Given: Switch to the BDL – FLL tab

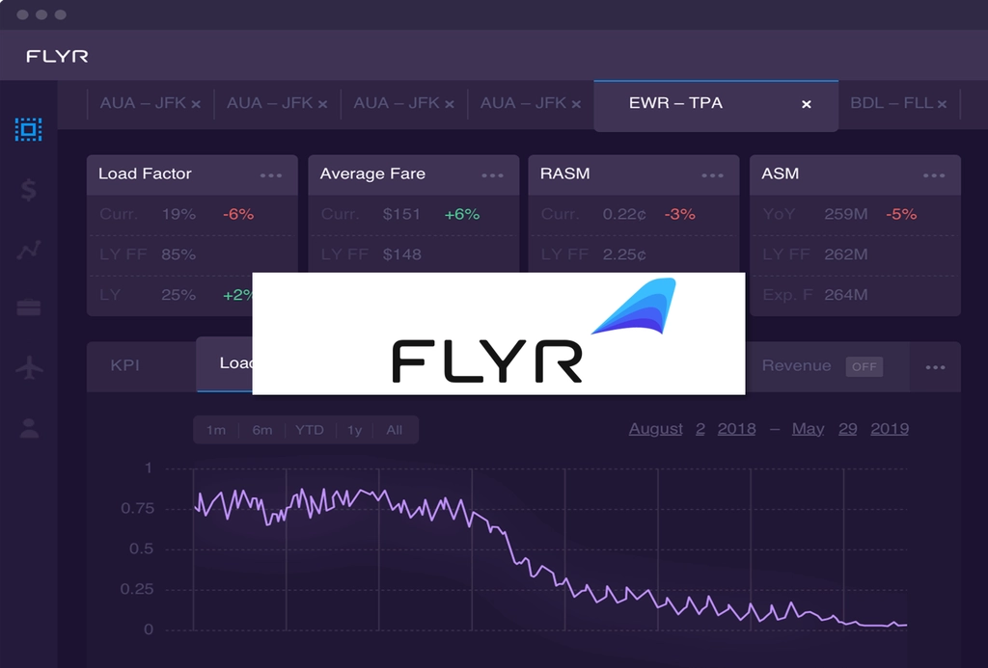Looking at the screenshot, I should click(891, 103).
